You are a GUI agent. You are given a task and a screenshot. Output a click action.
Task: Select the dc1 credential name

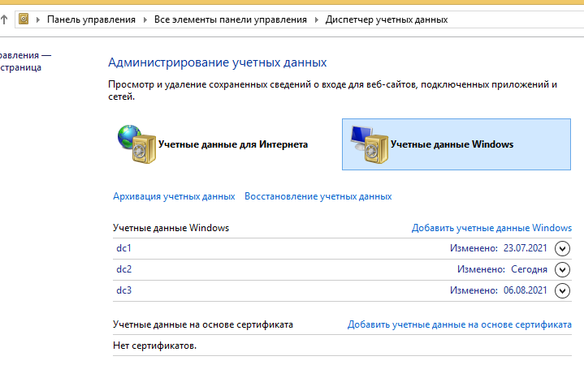(x=124, y=248)
